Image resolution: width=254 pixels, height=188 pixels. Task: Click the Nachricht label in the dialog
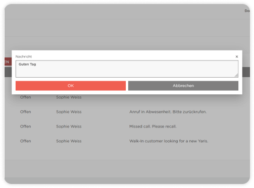point(24,56)
